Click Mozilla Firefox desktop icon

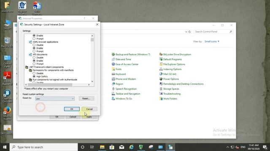coord(7,113)
